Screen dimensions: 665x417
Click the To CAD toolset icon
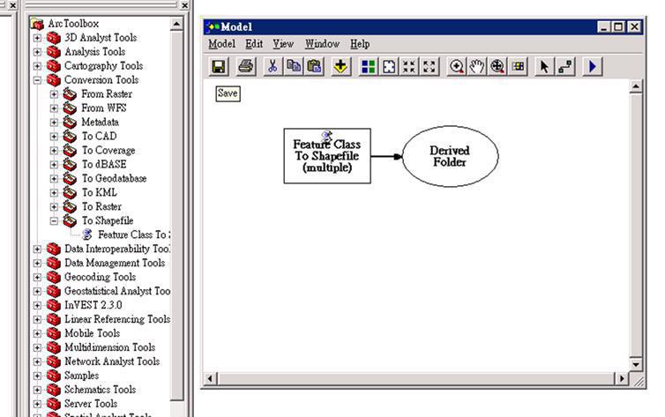click(70, 136)
